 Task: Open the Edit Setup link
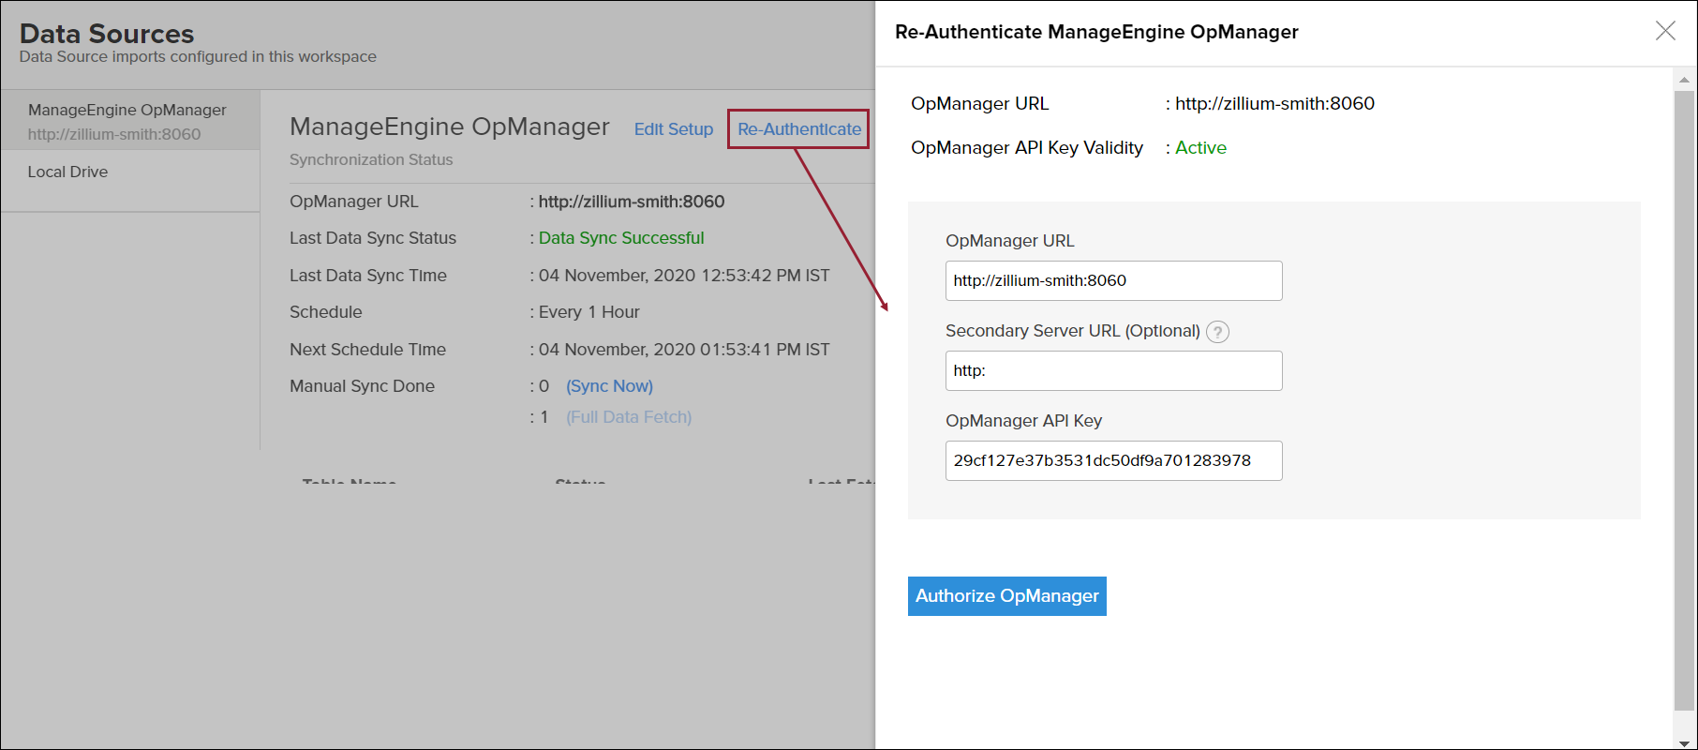point(673,129)
